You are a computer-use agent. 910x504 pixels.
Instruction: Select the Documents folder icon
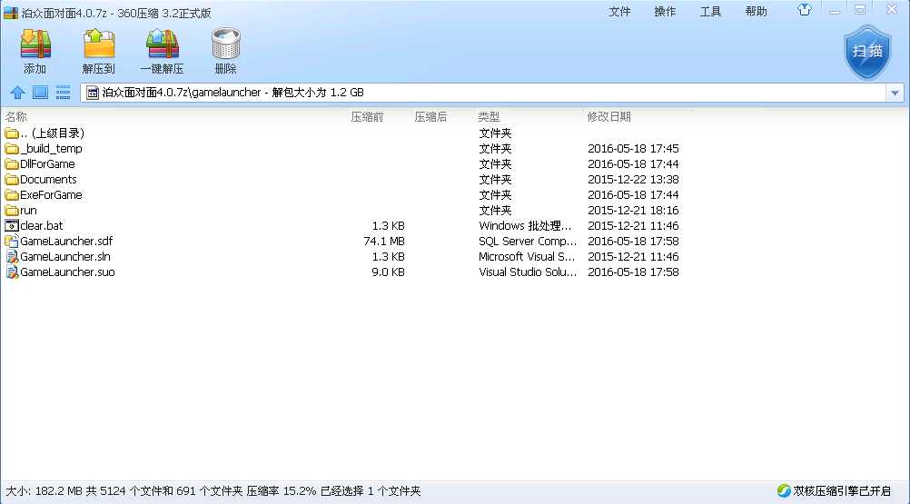[x=12, y=180]
